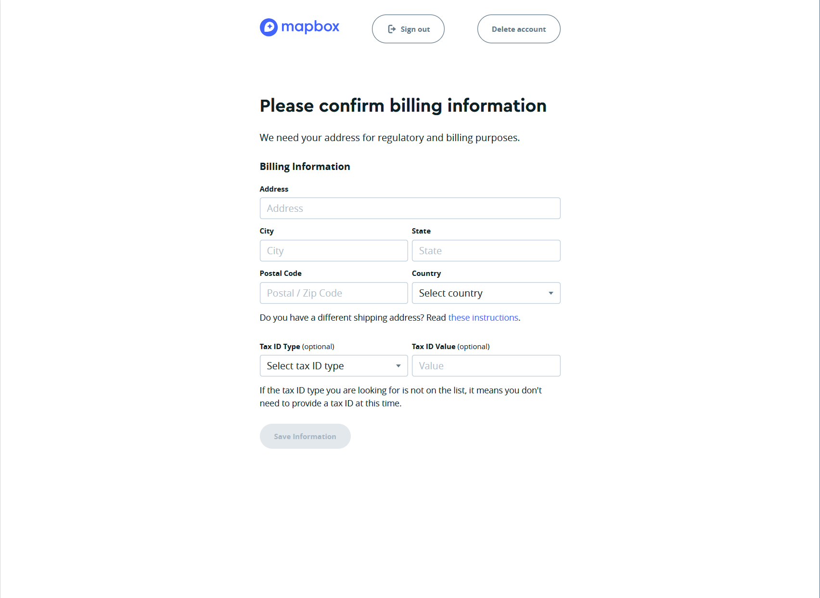Sign out using the exit-arrow button
820x598 pixels.
coord(408,29)
